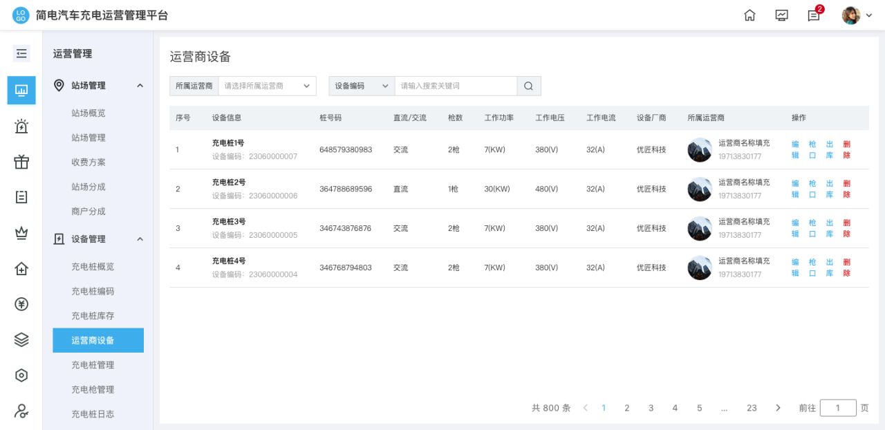
Task: Go to page 3 in pagination
Action: (651, 408)
